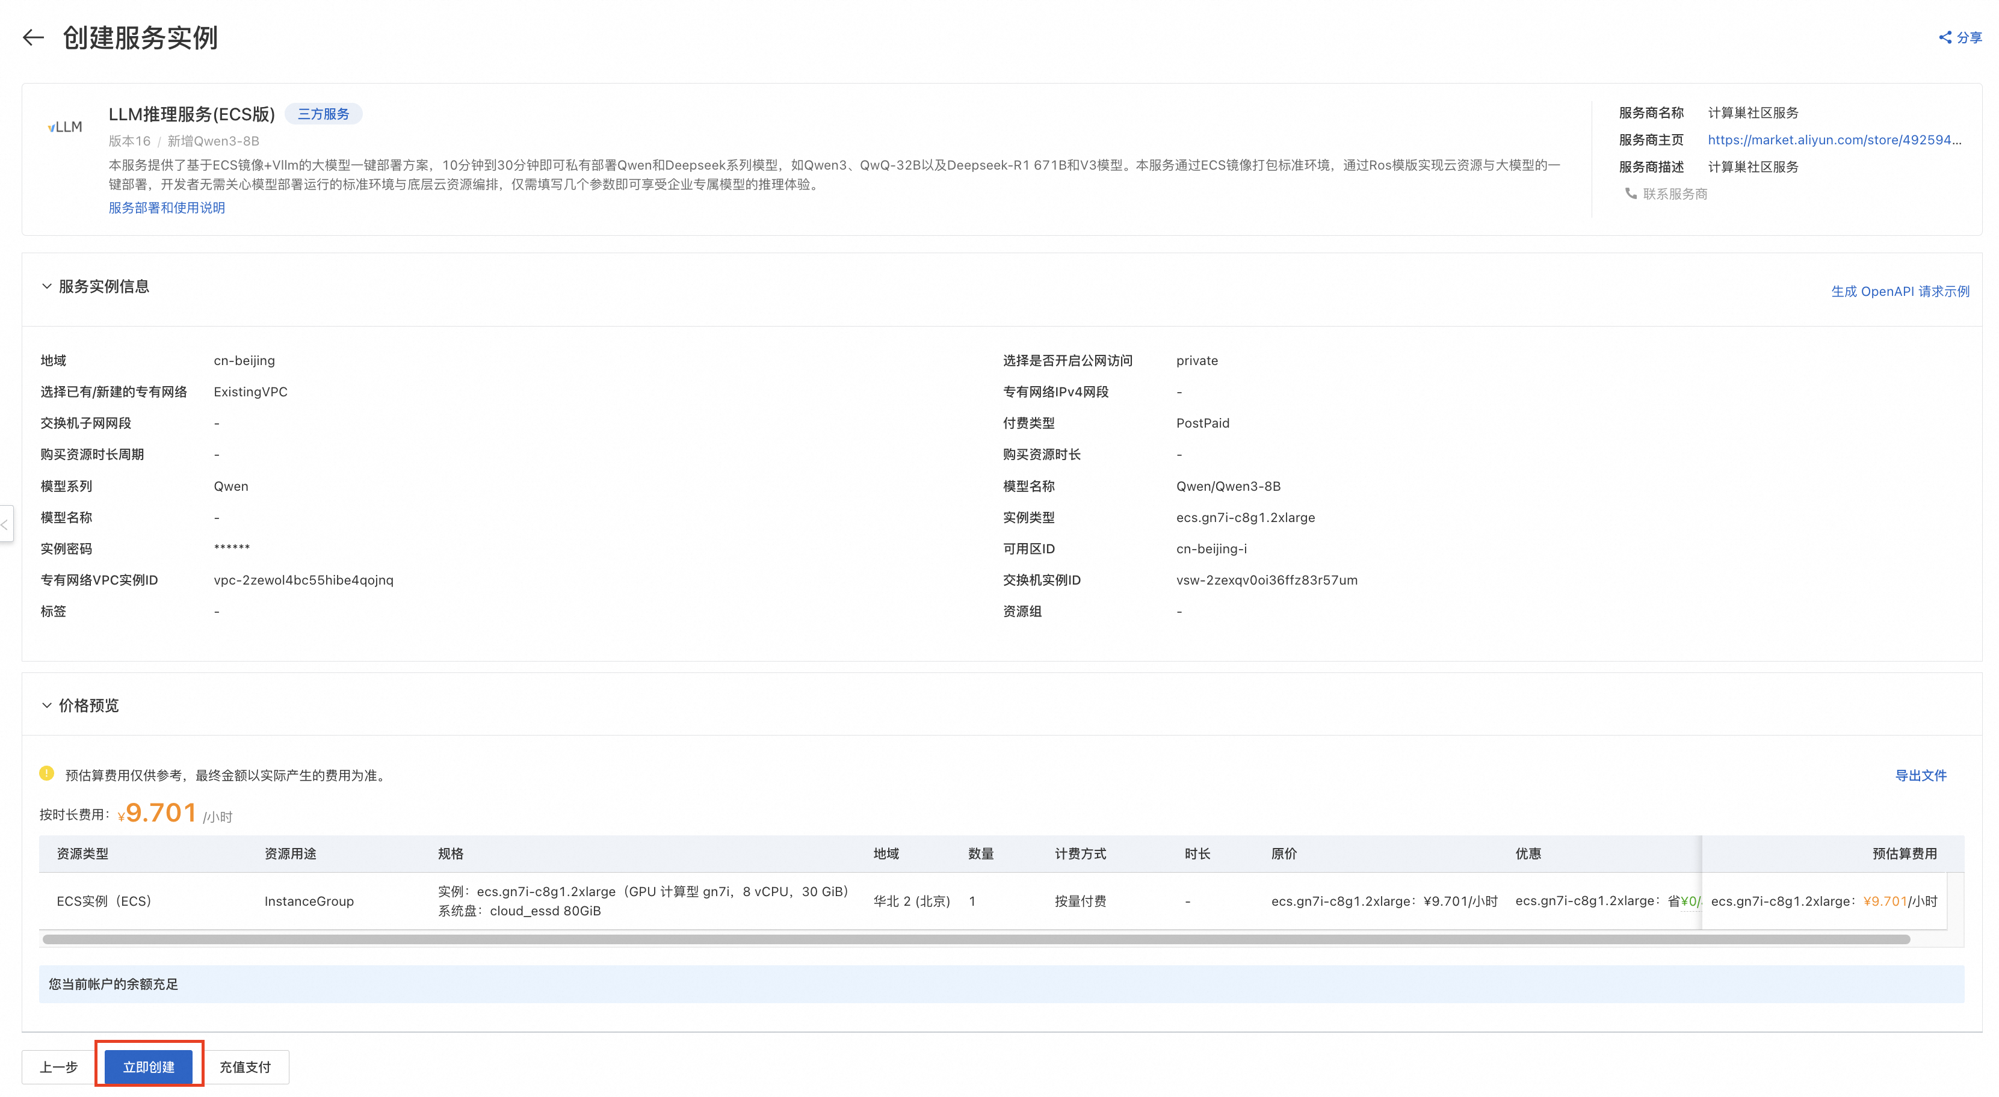
Task: Collapse the 价格预览 section
Action: [x=46, y=705]
